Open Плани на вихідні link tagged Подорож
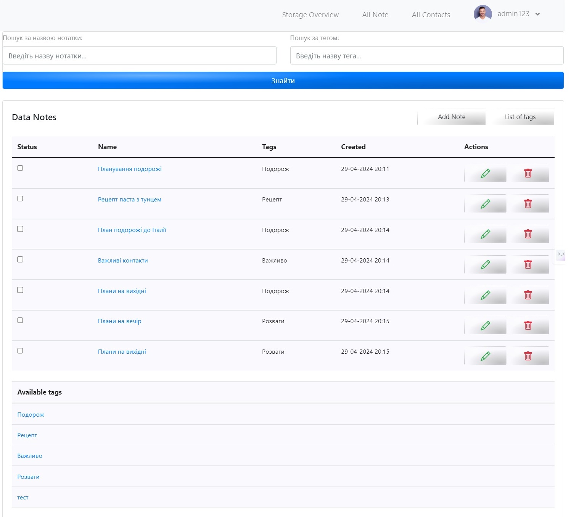 122,291
